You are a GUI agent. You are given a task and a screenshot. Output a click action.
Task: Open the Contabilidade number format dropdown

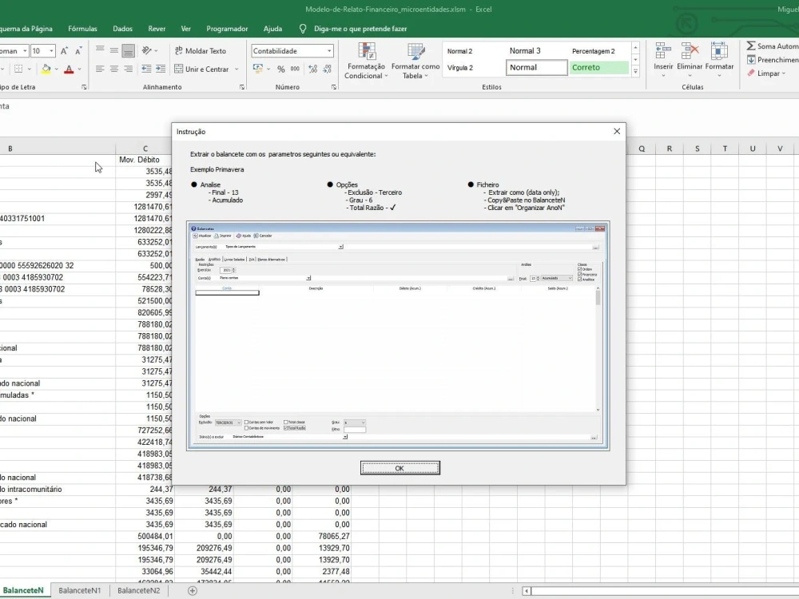click(329, 51)
